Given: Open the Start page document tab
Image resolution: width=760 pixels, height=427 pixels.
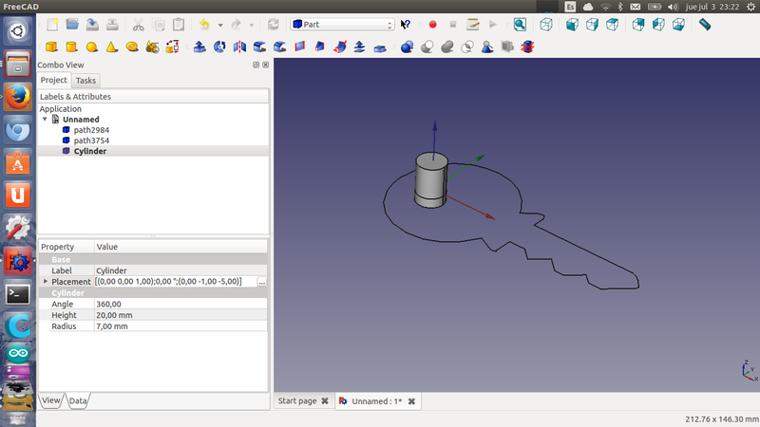Looking at the screenshot, I should click(x=296, y=401).
